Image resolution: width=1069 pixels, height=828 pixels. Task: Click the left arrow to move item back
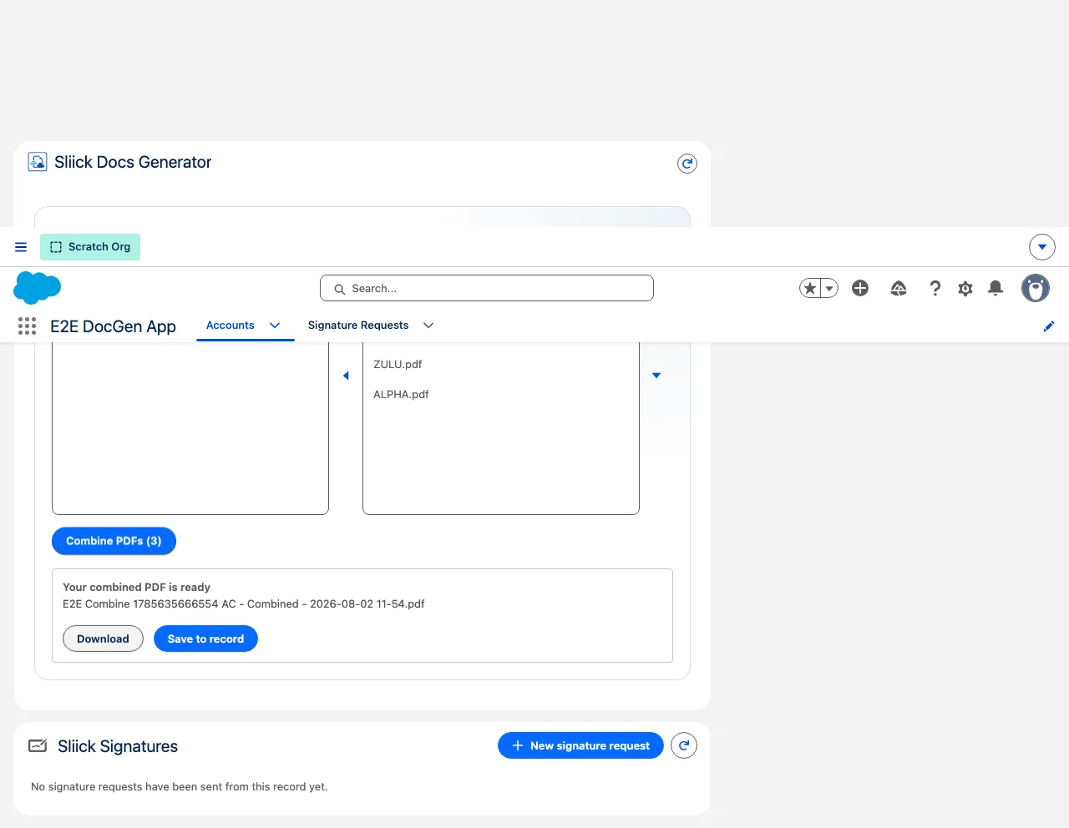click(x=346, y=376)
